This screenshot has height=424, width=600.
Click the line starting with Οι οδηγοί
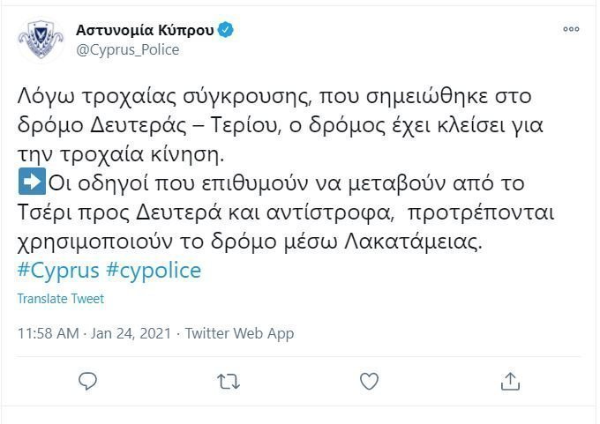(x=286, y=183)
